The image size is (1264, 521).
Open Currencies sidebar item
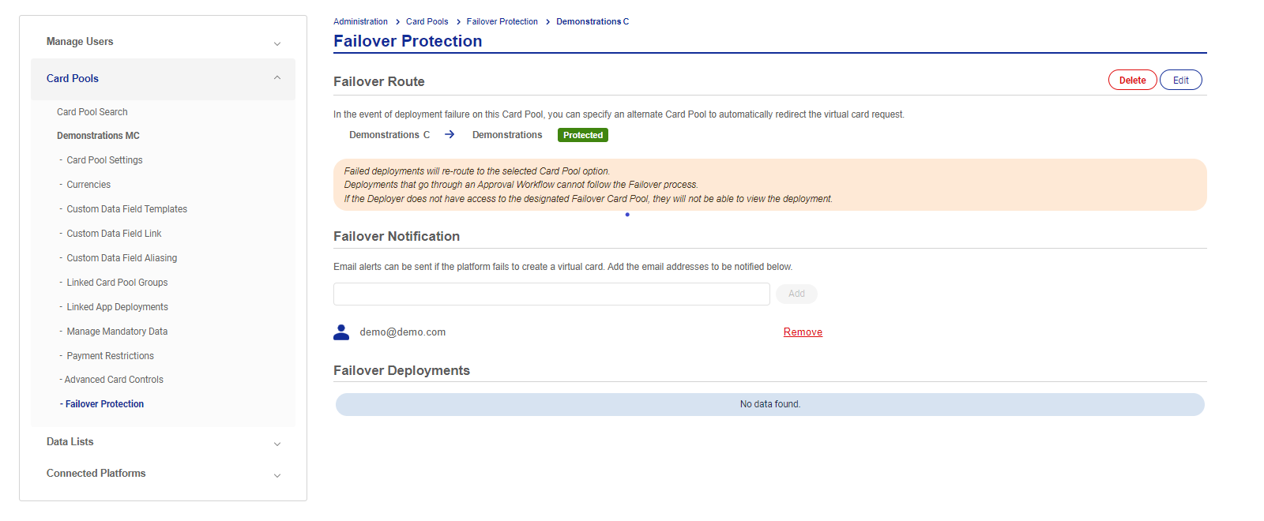click(x=88, y=185)
